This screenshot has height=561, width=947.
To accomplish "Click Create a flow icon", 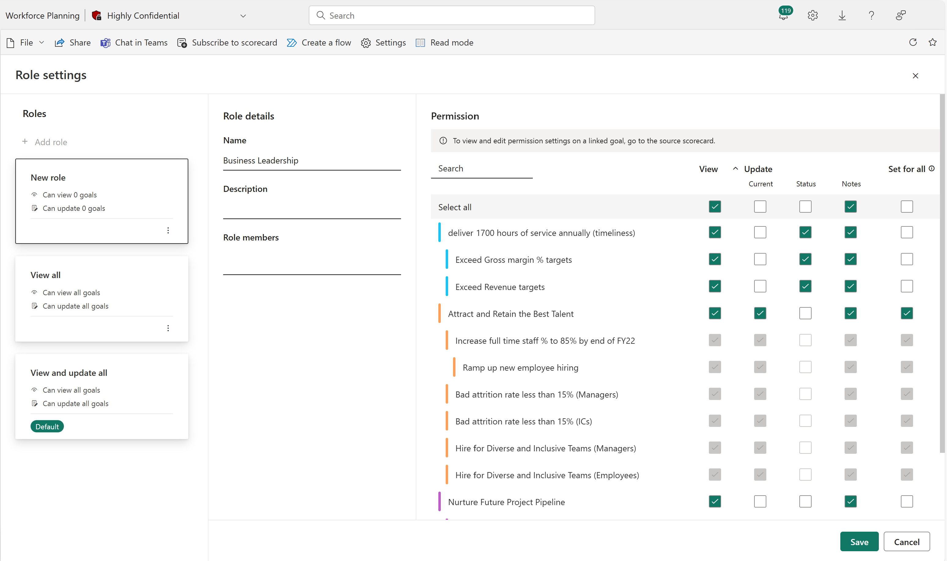I will pos(291,42).
